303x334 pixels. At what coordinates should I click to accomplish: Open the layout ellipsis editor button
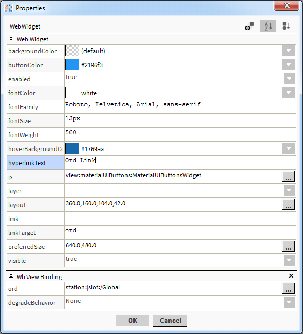coord(288,204)
